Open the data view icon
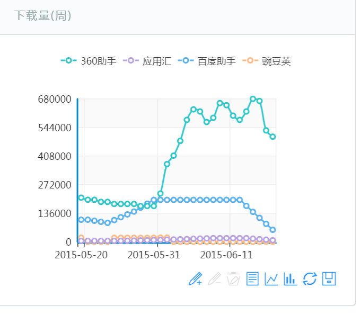This screenshot has height=315, width=360. (x=252, y=278)
